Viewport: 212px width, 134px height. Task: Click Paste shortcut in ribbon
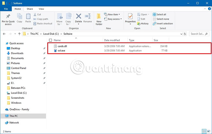click(x=43, y=23)
